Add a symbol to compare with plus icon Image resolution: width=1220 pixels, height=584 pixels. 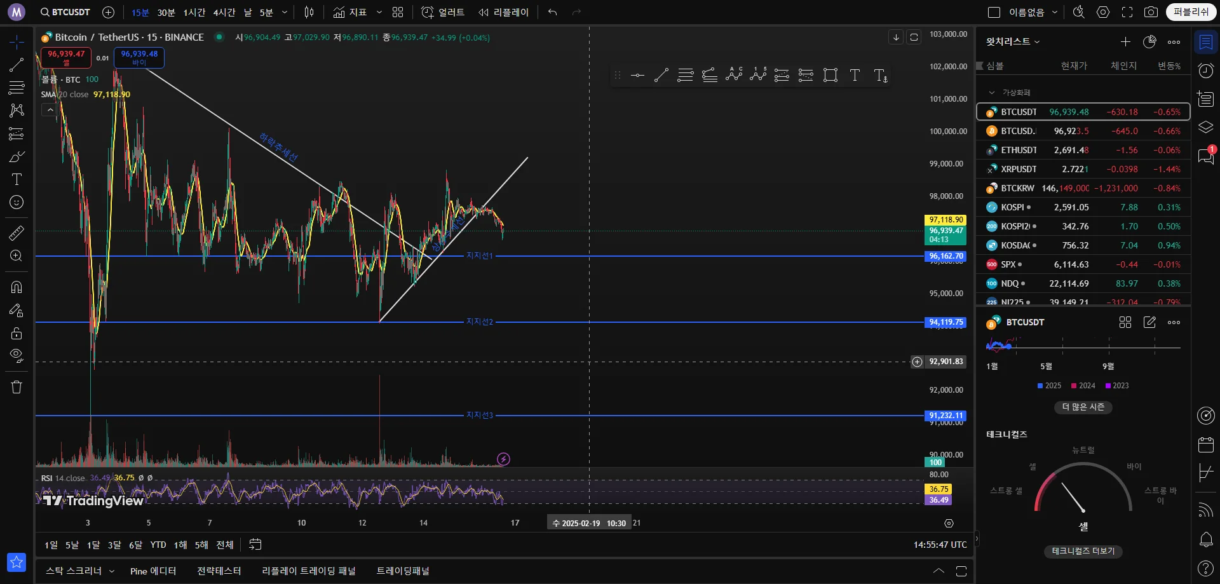(108, 12)
